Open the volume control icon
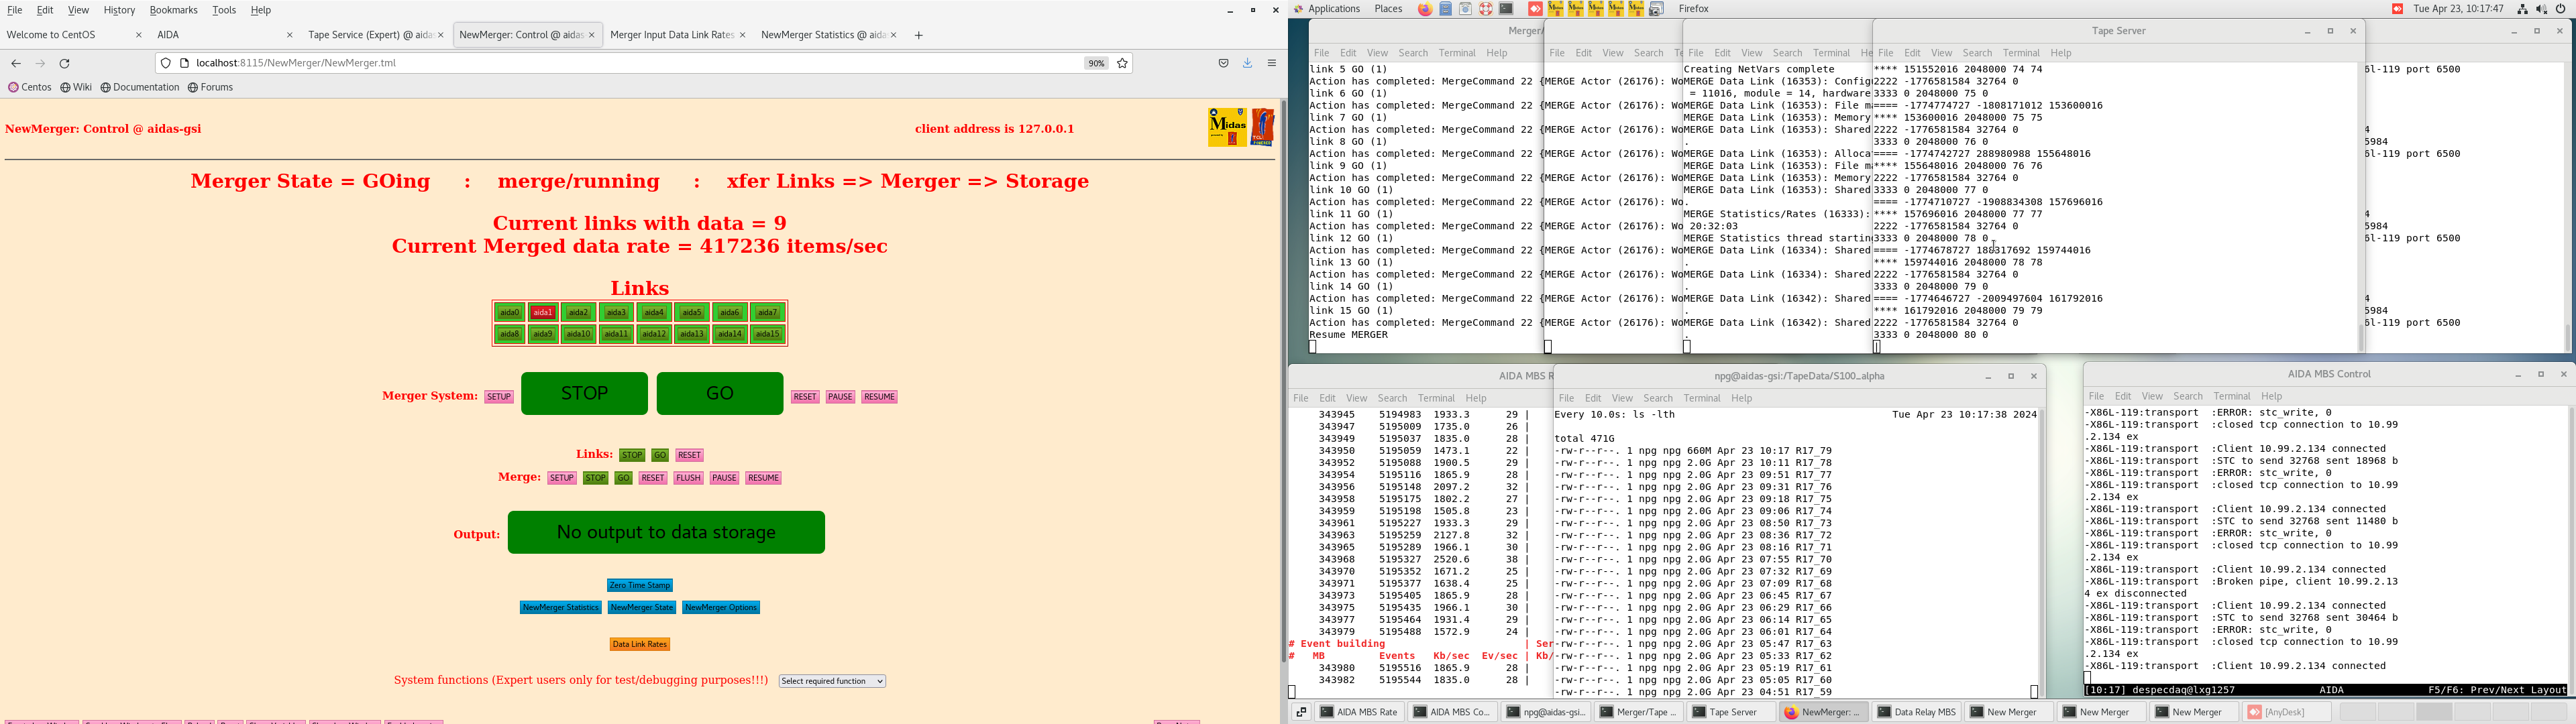 (2541, 9)
